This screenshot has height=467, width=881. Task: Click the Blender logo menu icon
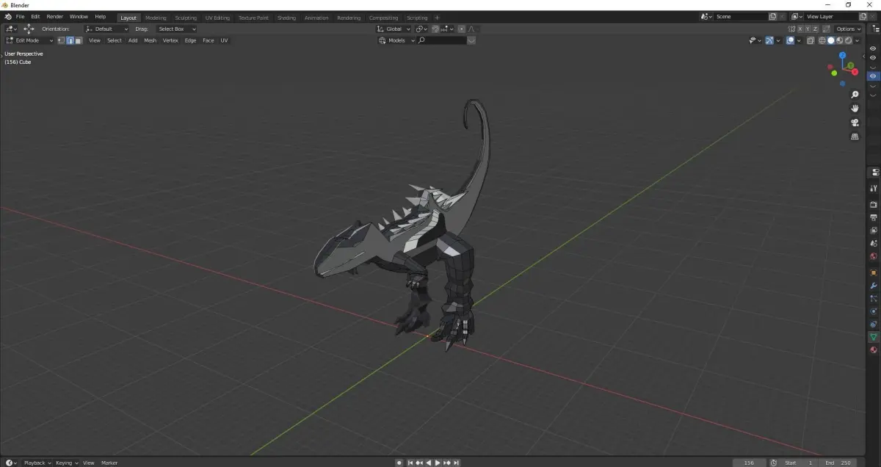(x=7, y=17)
